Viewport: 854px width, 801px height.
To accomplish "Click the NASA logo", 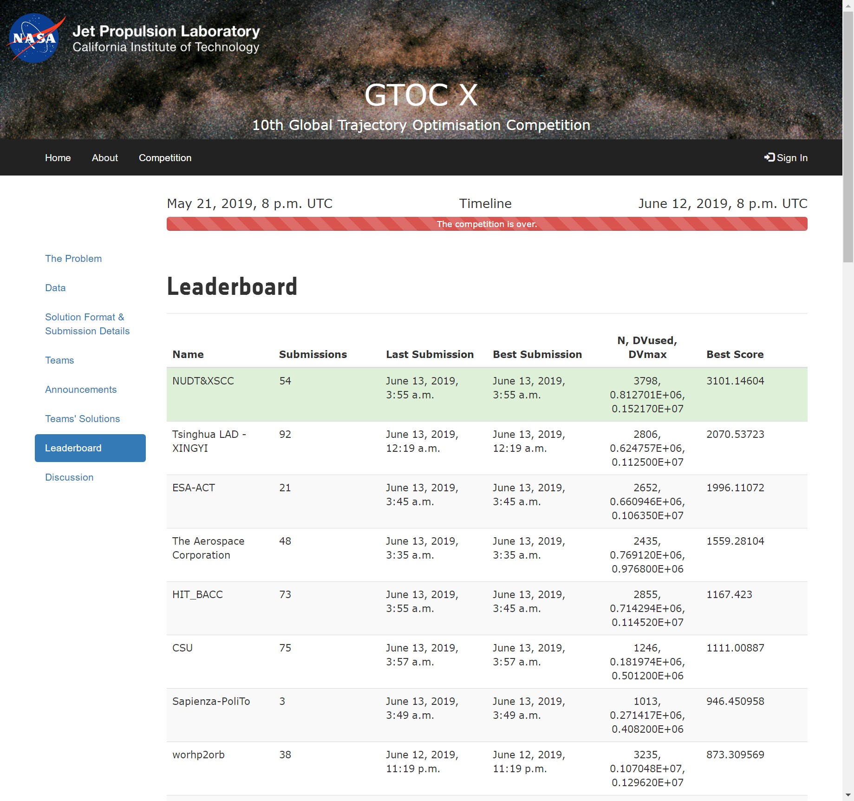I will 36,38.
